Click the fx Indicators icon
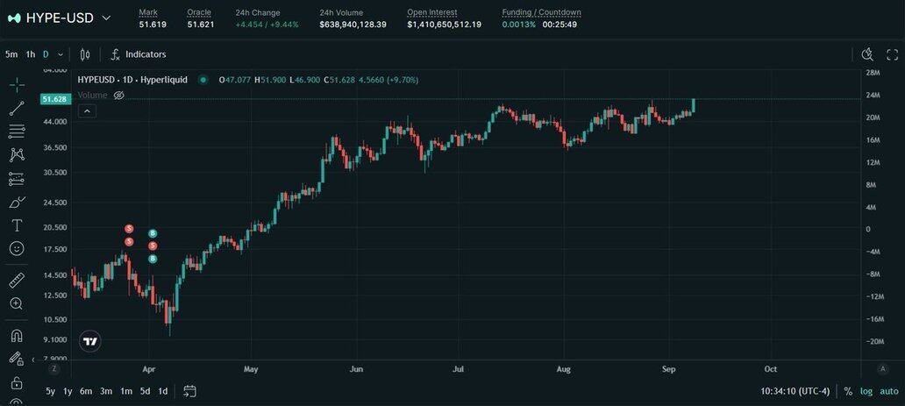This screenshot has height=406, width=905. pos(116,55)
